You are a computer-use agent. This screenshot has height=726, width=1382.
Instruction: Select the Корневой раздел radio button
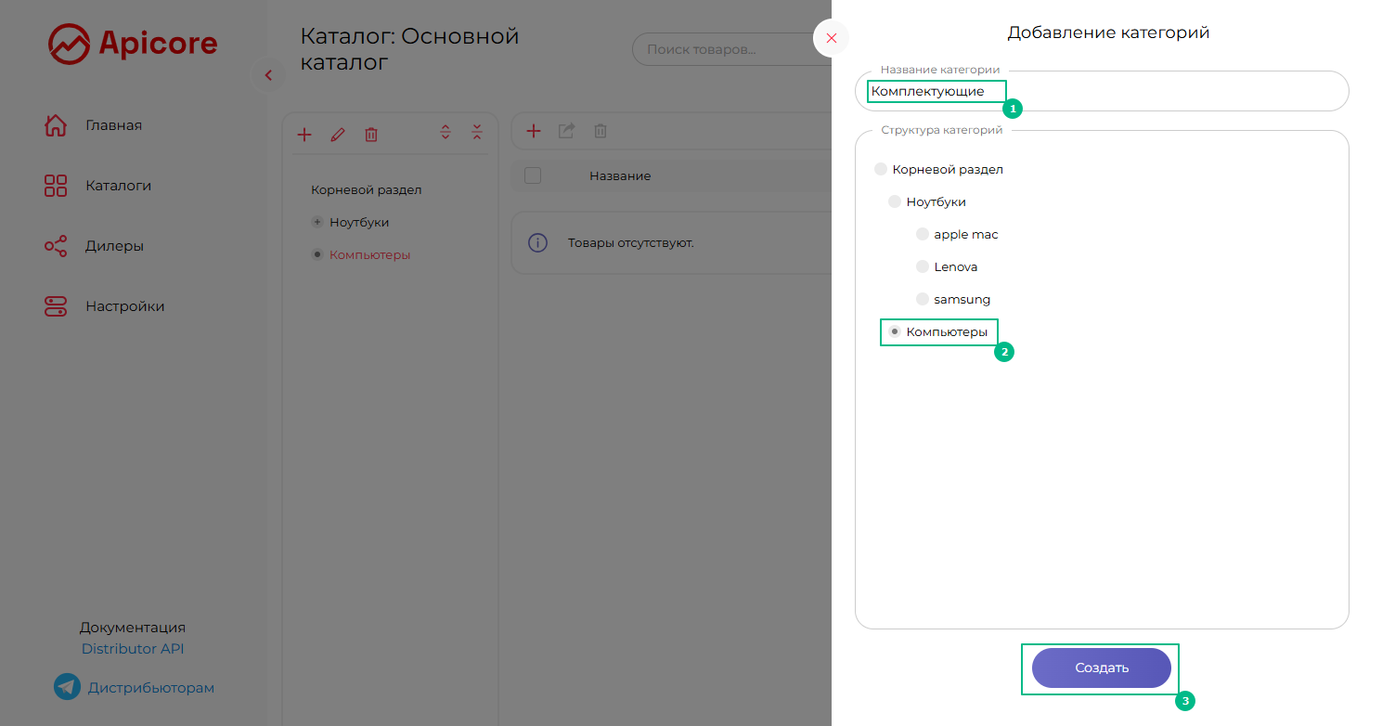tap(881, 170)
